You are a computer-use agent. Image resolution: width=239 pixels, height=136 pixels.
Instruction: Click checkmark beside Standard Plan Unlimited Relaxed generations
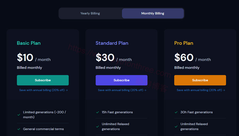(97, 126)
